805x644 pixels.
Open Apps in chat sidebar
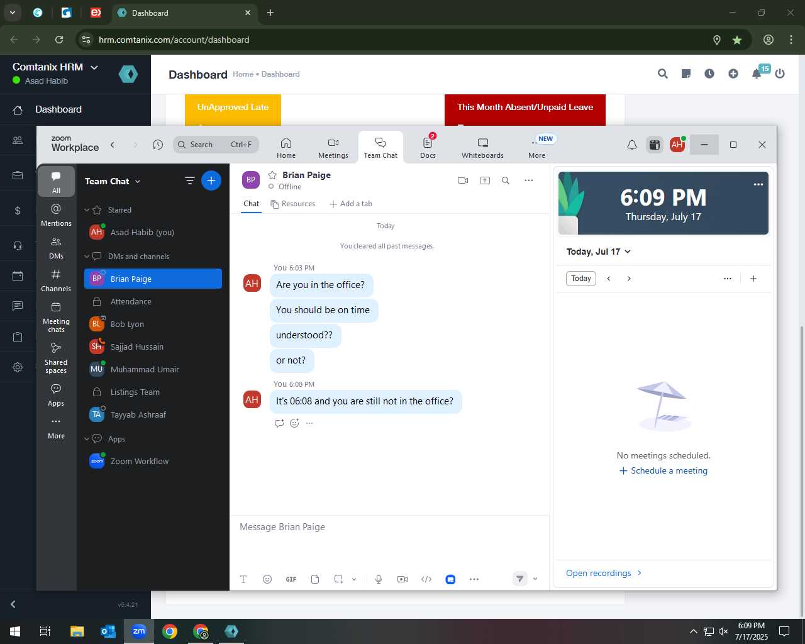[x=56, y=395]
